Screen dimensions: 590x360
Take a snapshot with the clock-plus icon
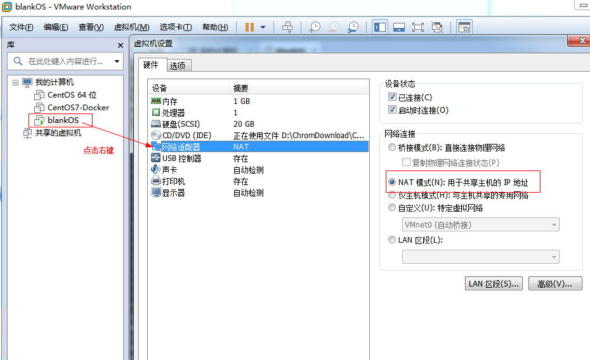[x=314, y=27]
